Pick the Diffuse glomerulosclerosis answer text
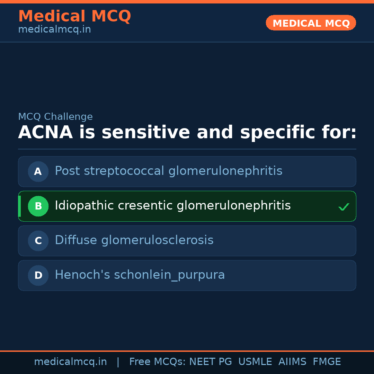Image resolution: width=374 pixels, height=374 pixels. 134,240
